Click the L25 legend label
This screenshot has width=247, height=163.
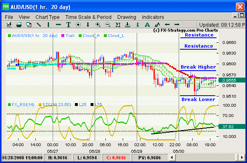tap(83, 105)
